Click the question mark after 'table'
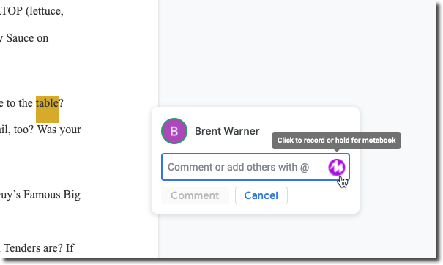The width and height of the screenshot is (443, 265). click(x=61, y=103)
